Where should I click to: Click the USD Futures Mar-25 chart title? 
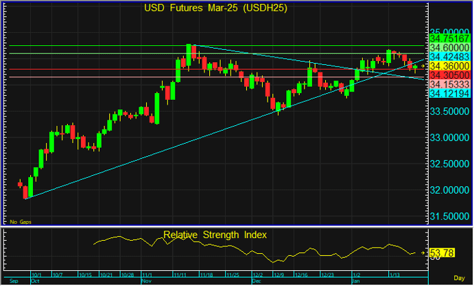coord(214,8)
